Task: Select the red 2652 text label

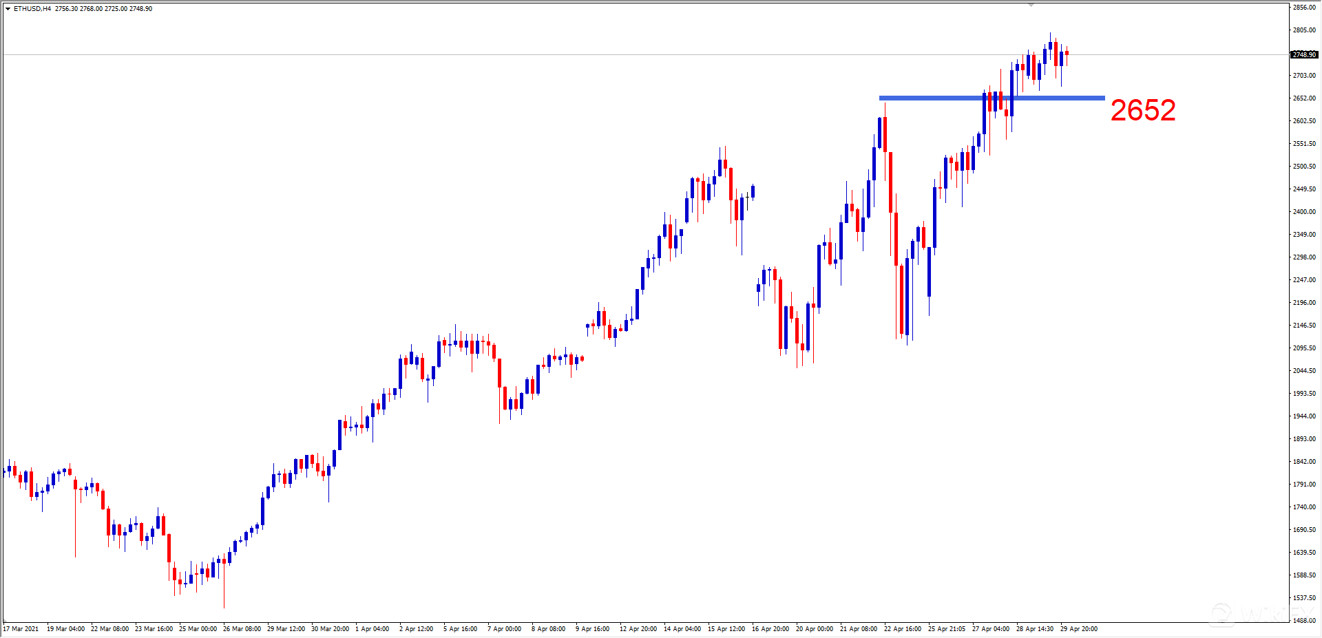Action: click(1142, 111)
